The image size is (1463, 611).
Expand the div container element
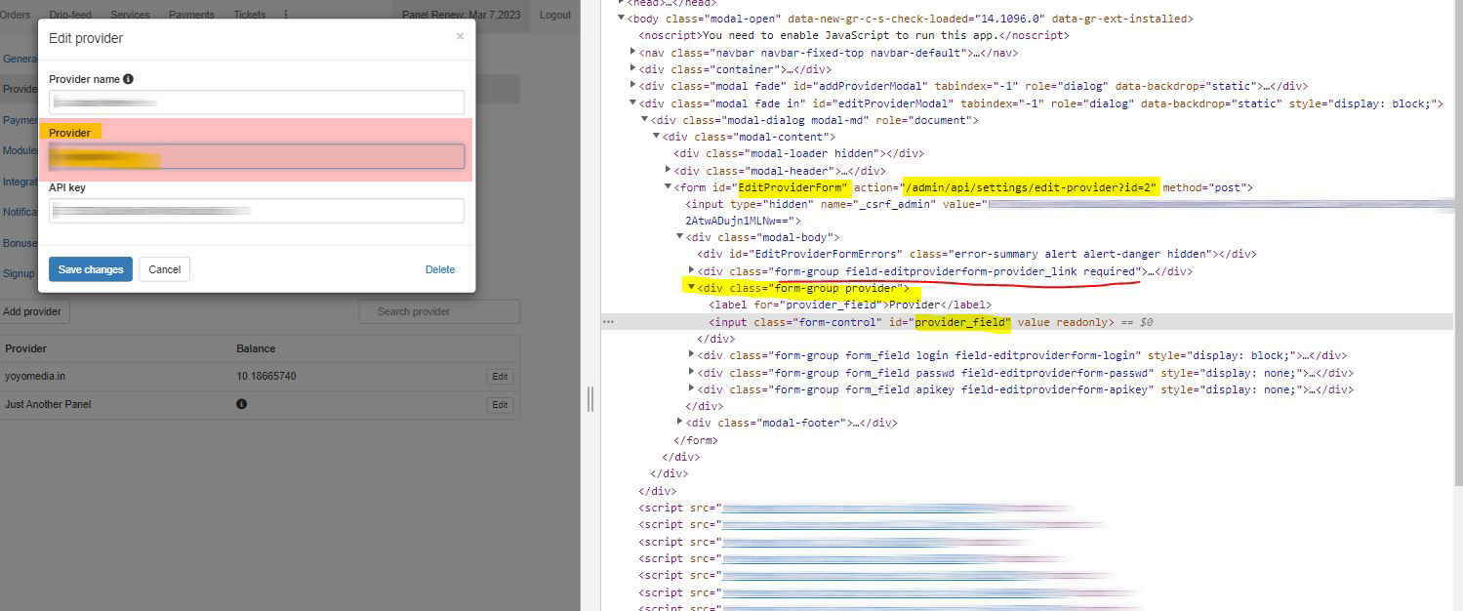point(633,69)
